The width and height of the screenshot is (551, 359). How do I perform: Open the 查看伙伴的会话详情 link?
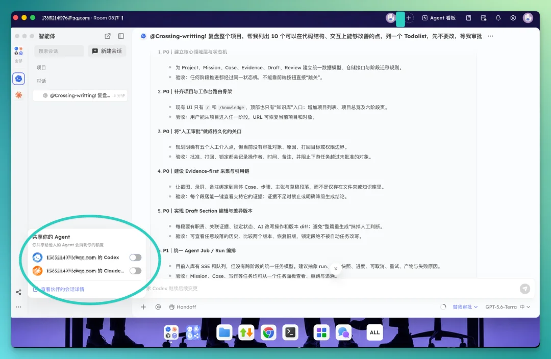click(x=59, y=290)
